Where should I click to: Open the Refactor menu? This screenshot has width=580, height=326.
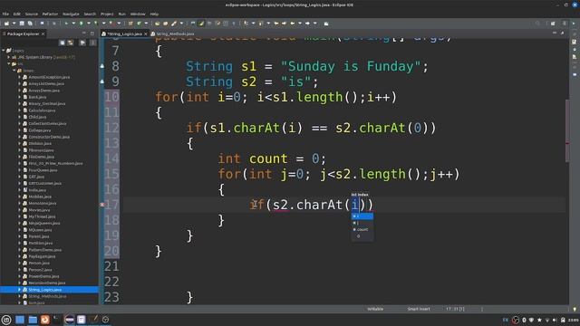[x=50, y=14]
